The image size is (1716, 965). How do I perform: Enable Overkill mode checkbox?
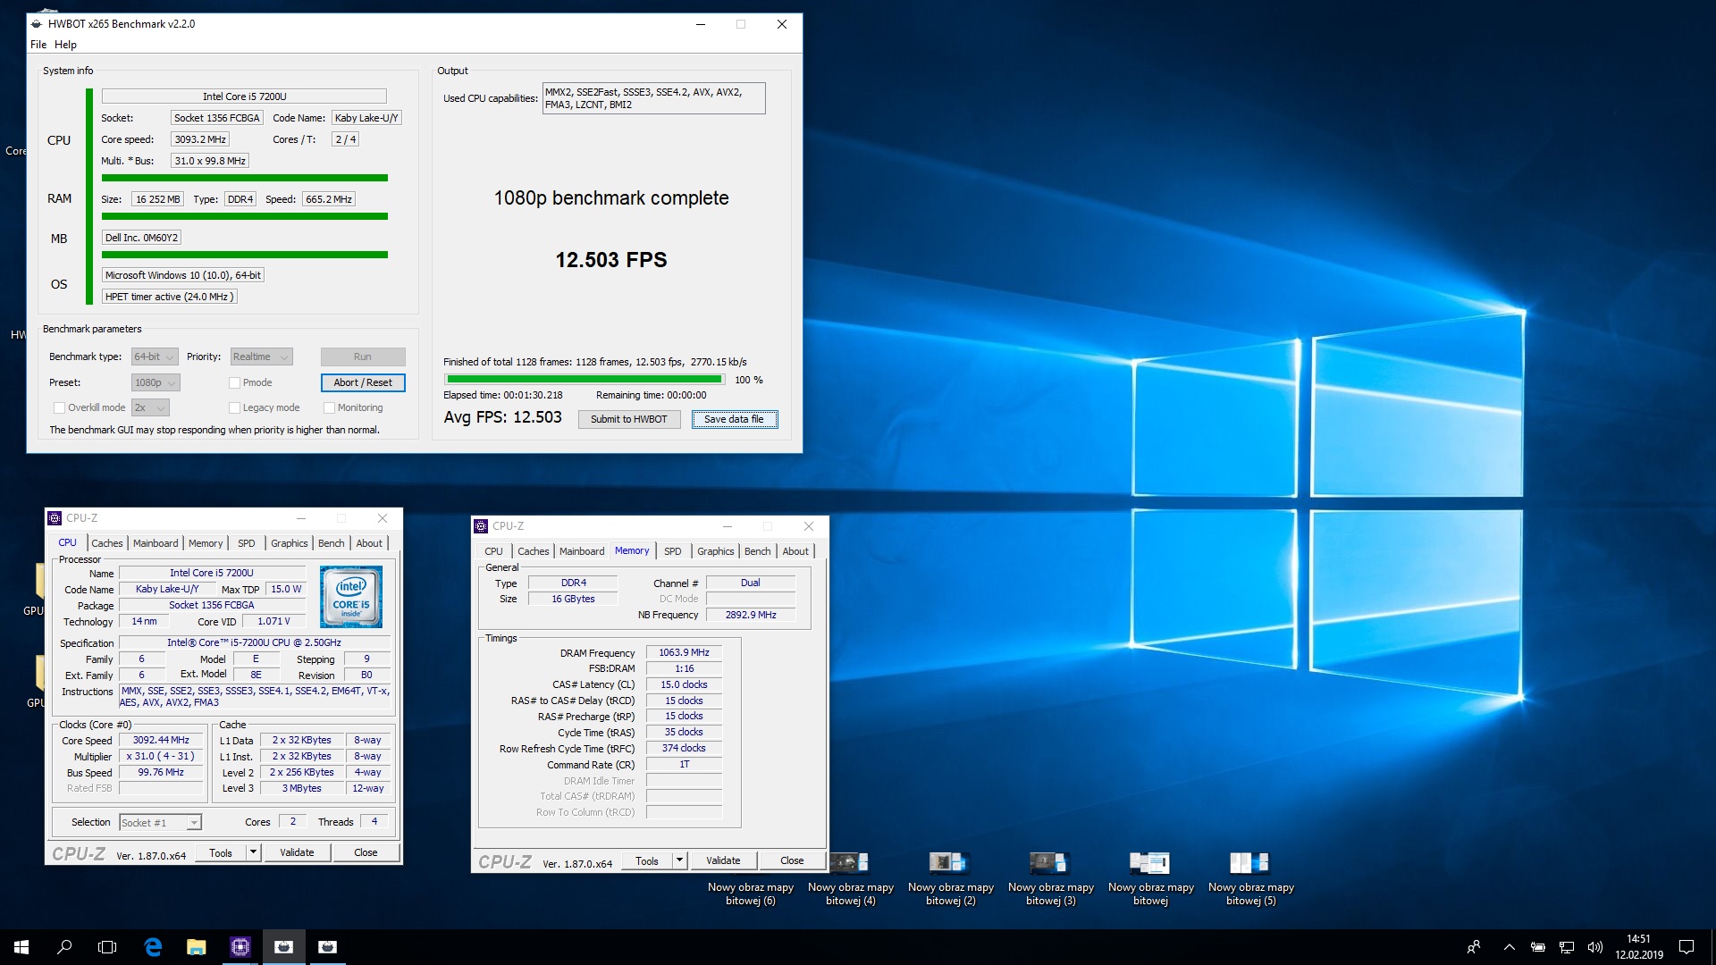pyautogui.click(x=59, y=408)
